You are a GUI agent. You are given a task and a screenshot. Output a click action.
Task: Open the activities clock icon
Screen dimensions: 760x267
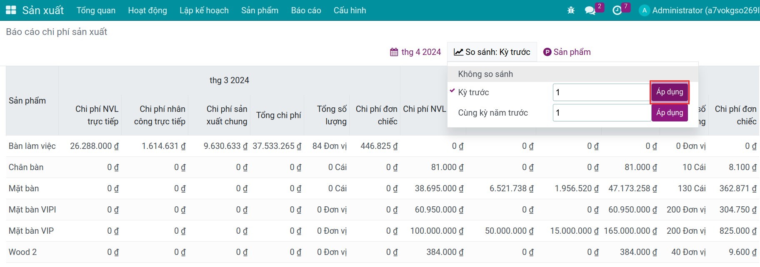[617, 10]
